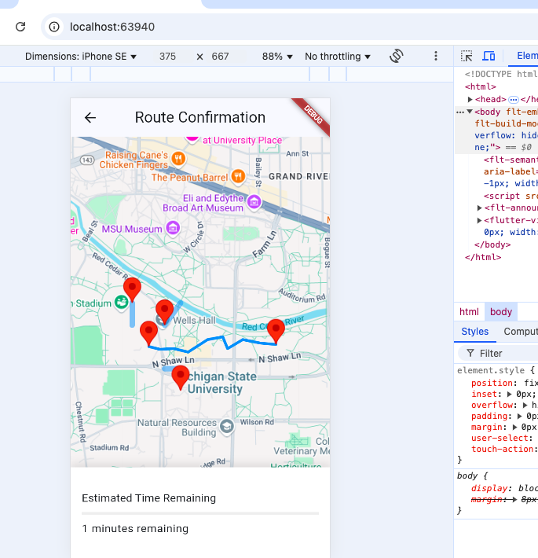
Task: Click the rotate device orientation icon
Action: 397,57
